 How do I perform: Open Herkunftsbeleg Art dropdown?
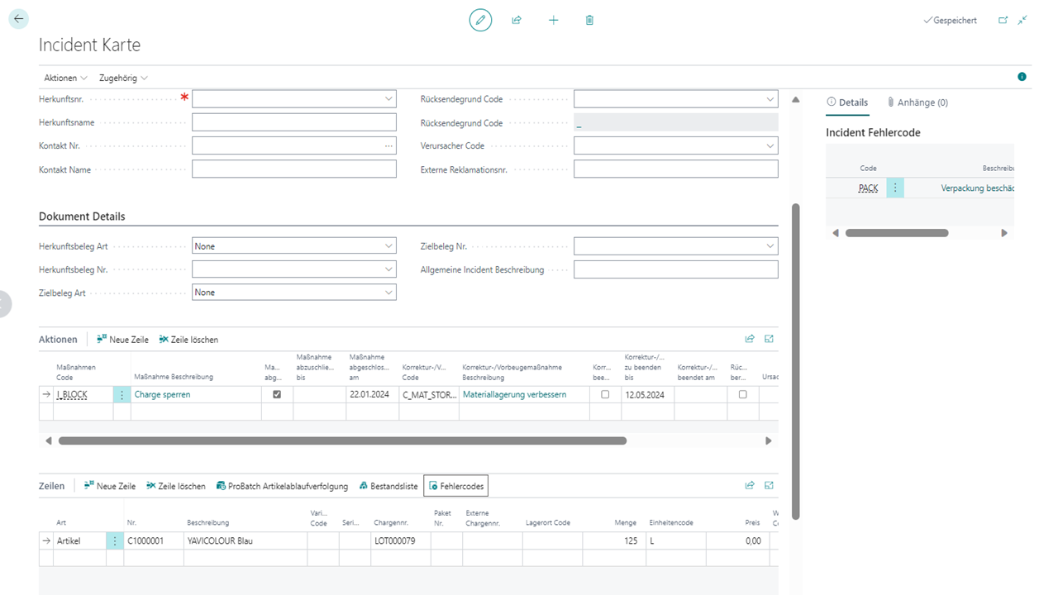(x=388, y=246)
